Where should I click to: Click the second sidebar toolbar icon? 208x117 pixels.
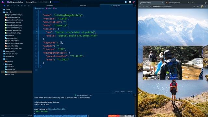click(x=8, y=6)
